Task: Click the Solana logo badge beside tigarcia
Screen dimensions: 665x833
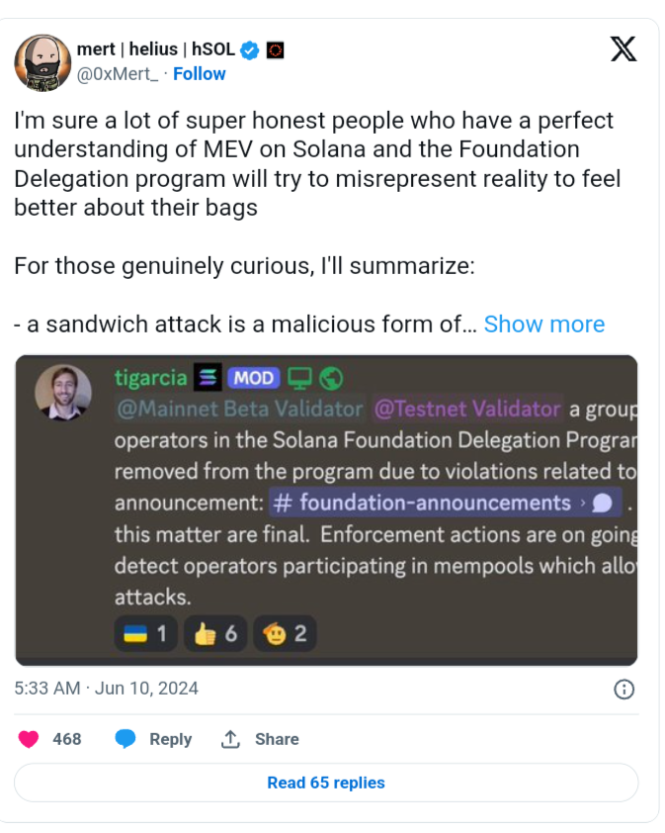Action: (208, 378)
